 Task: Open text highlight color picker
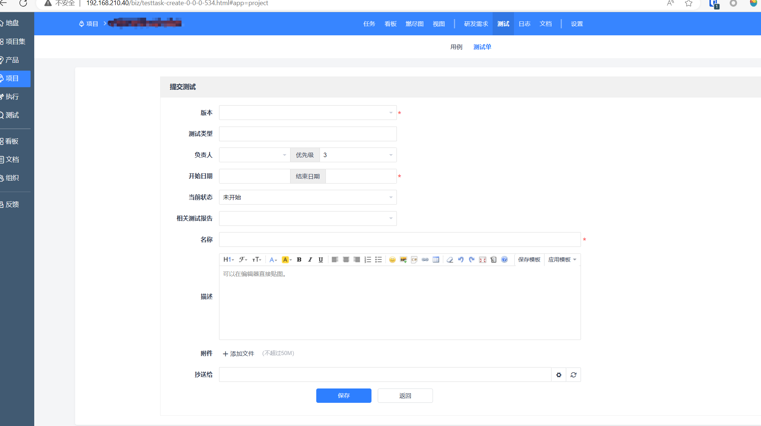coord(286,260)
